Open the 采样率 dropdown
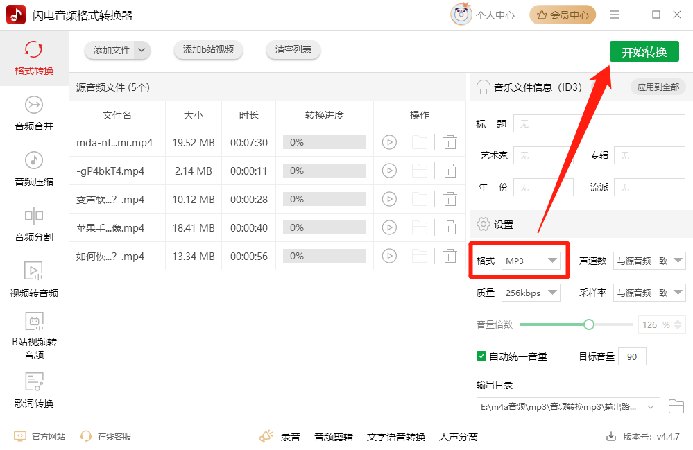The height and width of the screenshot is (450, 693). click(x=650, y=293)
